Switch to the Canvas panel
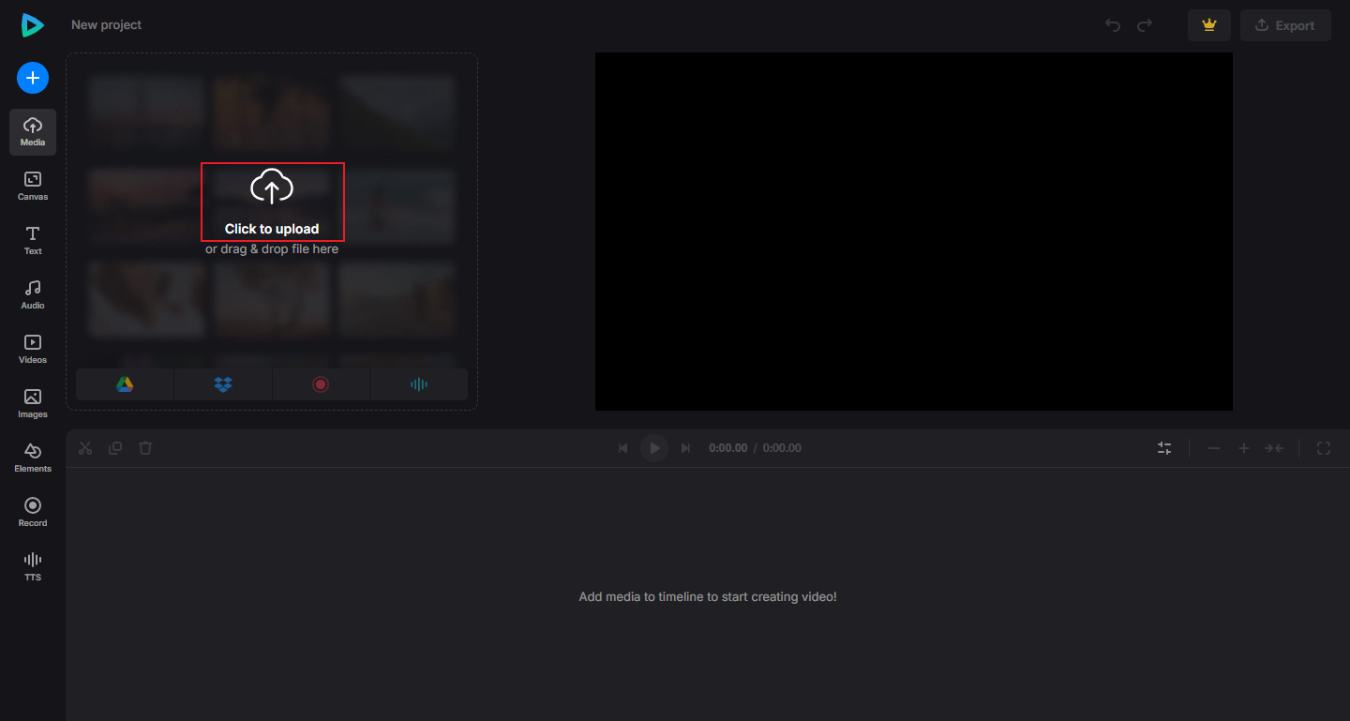The image size is (1350, 721). 32,184
